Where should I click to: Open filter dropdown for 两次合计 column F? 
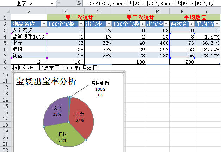tap(191, 24)
